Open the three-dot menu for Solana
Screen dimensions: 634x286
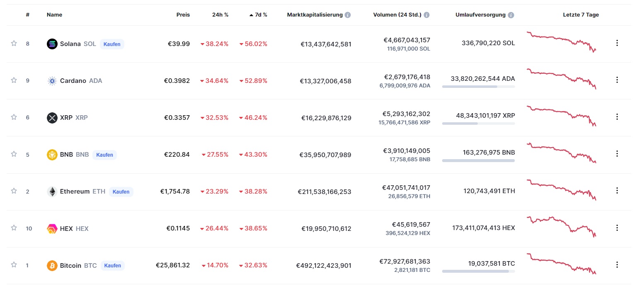617,43
